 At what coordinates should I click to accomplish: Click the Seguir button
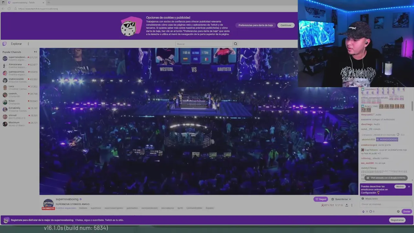321,199
